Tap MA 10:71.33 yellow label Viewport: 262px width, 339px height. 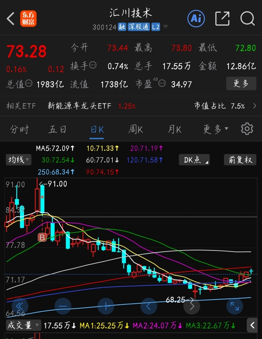tap(103, 148)
